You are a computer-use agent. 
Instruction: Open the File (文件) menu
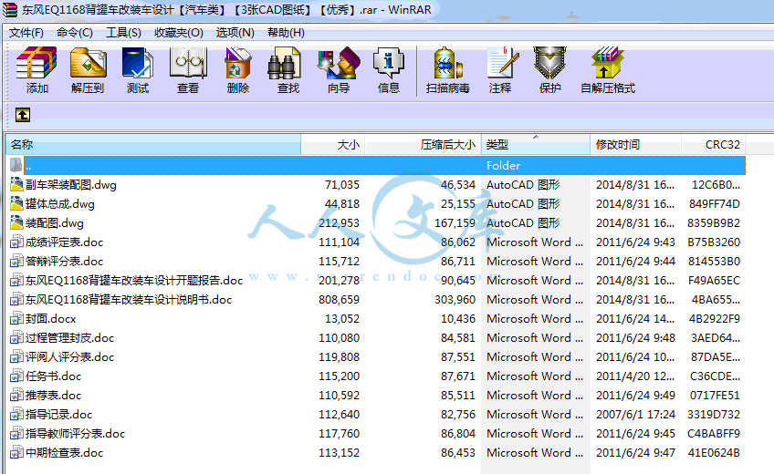click(26, 32)
